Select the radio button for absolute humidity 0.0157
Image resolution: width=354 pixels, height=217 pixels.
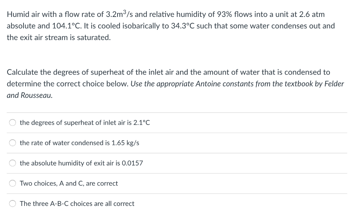point(12,163)
